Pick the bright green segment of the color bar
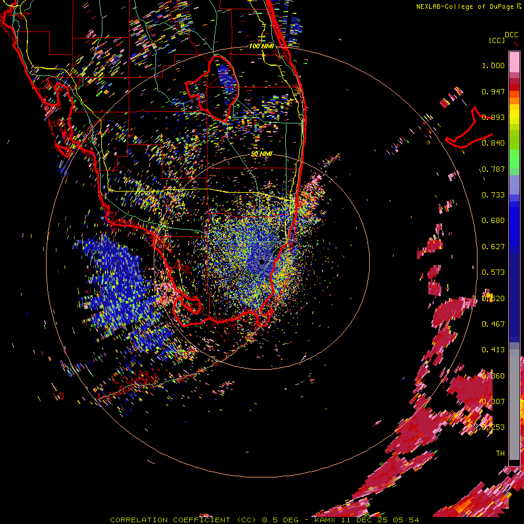Screen dimensions: 524x524 (514, 159)
